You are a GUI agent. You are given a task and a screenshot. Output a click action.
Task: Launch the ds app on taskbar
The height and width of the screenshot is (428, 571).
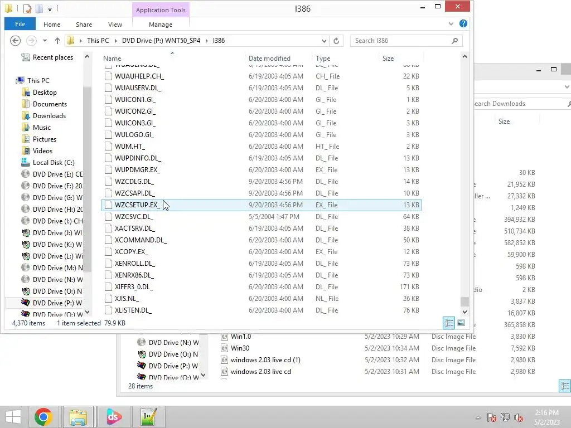[114, 417]
